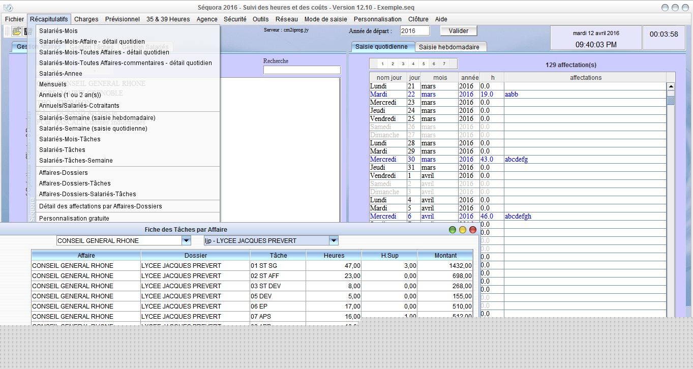Click green button on Fiche des Tâches window
Image resolution: width=693 pixels, height=369 pixels.
452,230
